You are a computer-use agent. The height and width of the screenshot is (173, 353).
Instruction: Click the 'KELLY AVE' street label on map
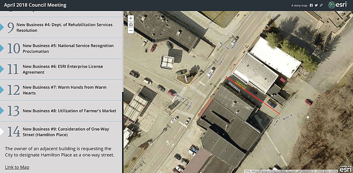coord(225,46)
